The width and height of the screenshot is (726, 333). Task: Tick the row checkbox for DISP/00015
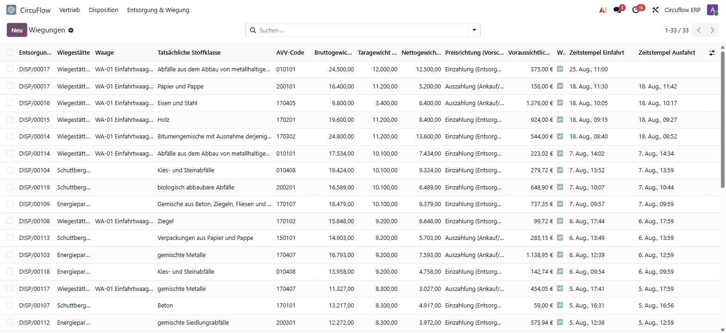pos(10,119)
